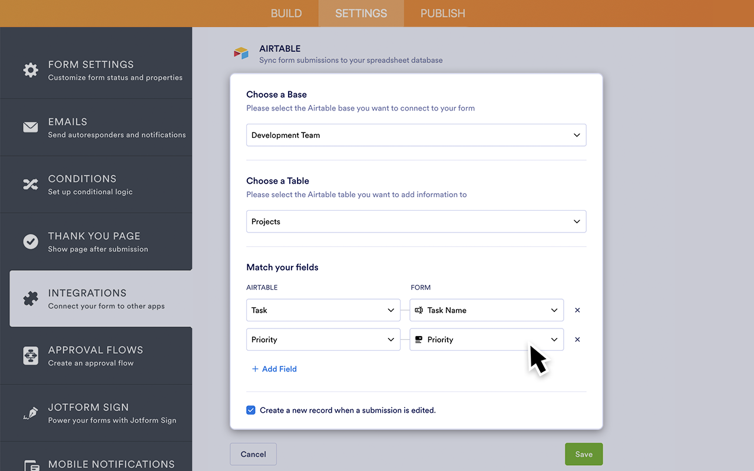Click the Jotform Sign pen icon
This screenshot has height=471, width=754.
click(31, 413)
